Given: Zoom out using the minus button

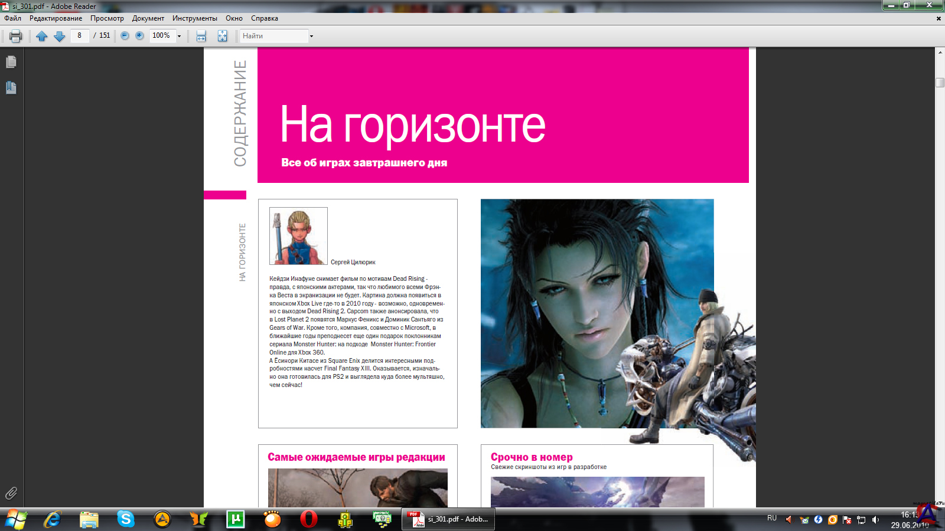Looking at the screenshot, I should (x=125, y=35).
